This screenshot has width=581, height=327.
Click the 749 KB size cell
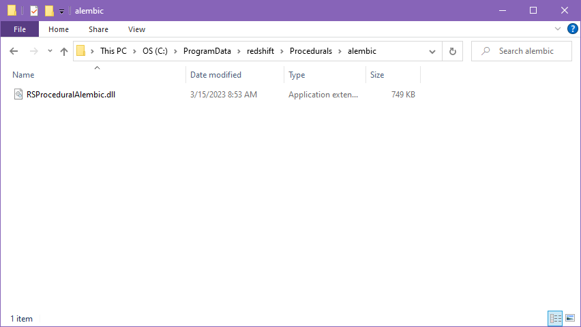pyautogui.click(x=403, y=95)
